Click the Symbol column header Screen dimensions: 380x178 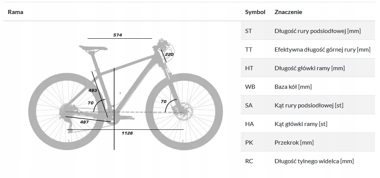[x=255, y=12]
